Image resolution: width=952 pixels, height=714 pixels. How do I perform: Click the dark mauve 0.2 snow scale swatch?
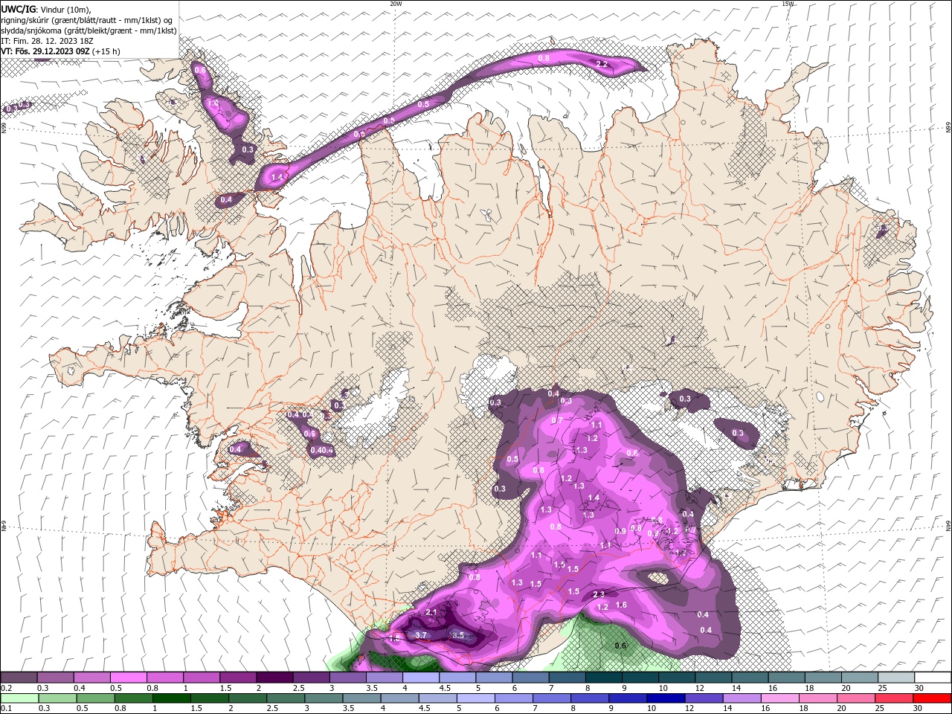[19, 678]
